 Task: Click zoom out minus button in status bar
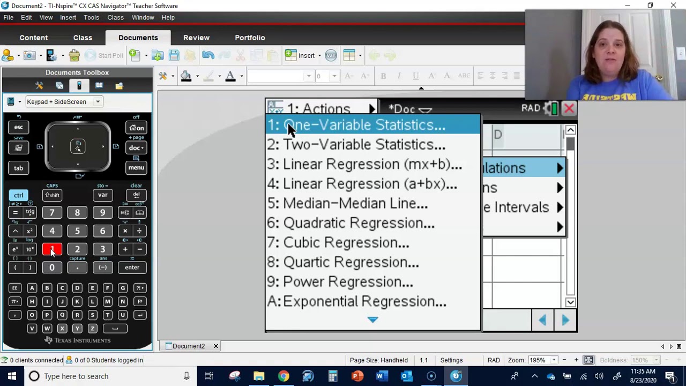coord(564,360)
